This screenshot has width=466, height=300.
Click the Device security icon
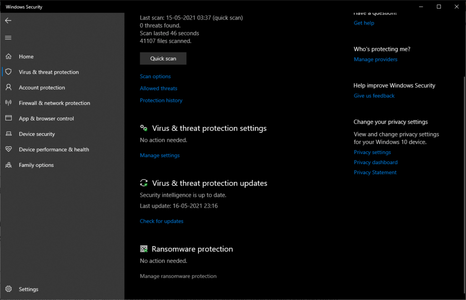coord(8,134)
